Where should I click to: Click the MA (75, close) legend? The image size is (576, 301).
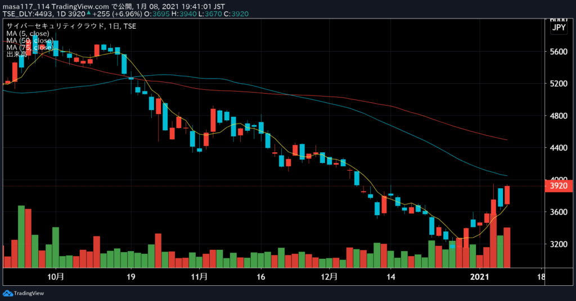pyautogui.click(x=29, y=47)
